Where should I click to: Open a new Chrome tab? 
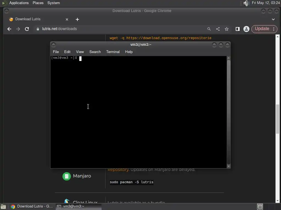(x=77, y=19)
